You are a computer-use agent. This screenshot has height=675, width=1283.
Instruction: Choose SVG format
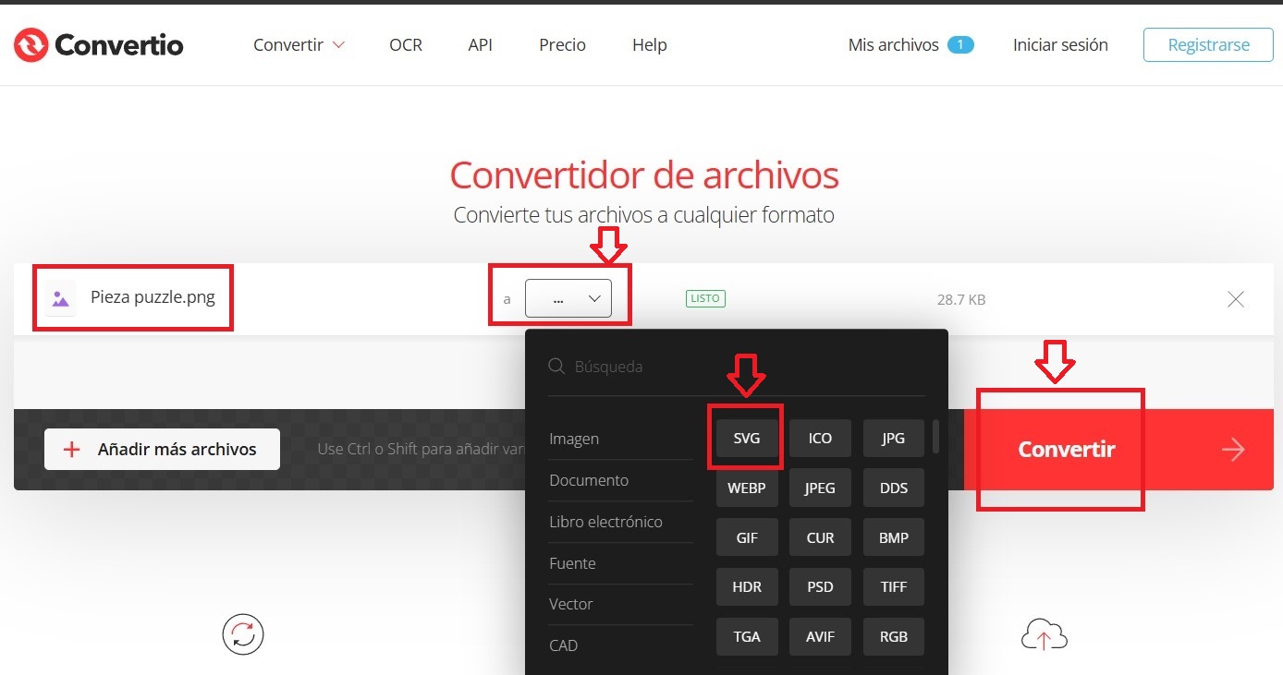click(x=747, y=439)
